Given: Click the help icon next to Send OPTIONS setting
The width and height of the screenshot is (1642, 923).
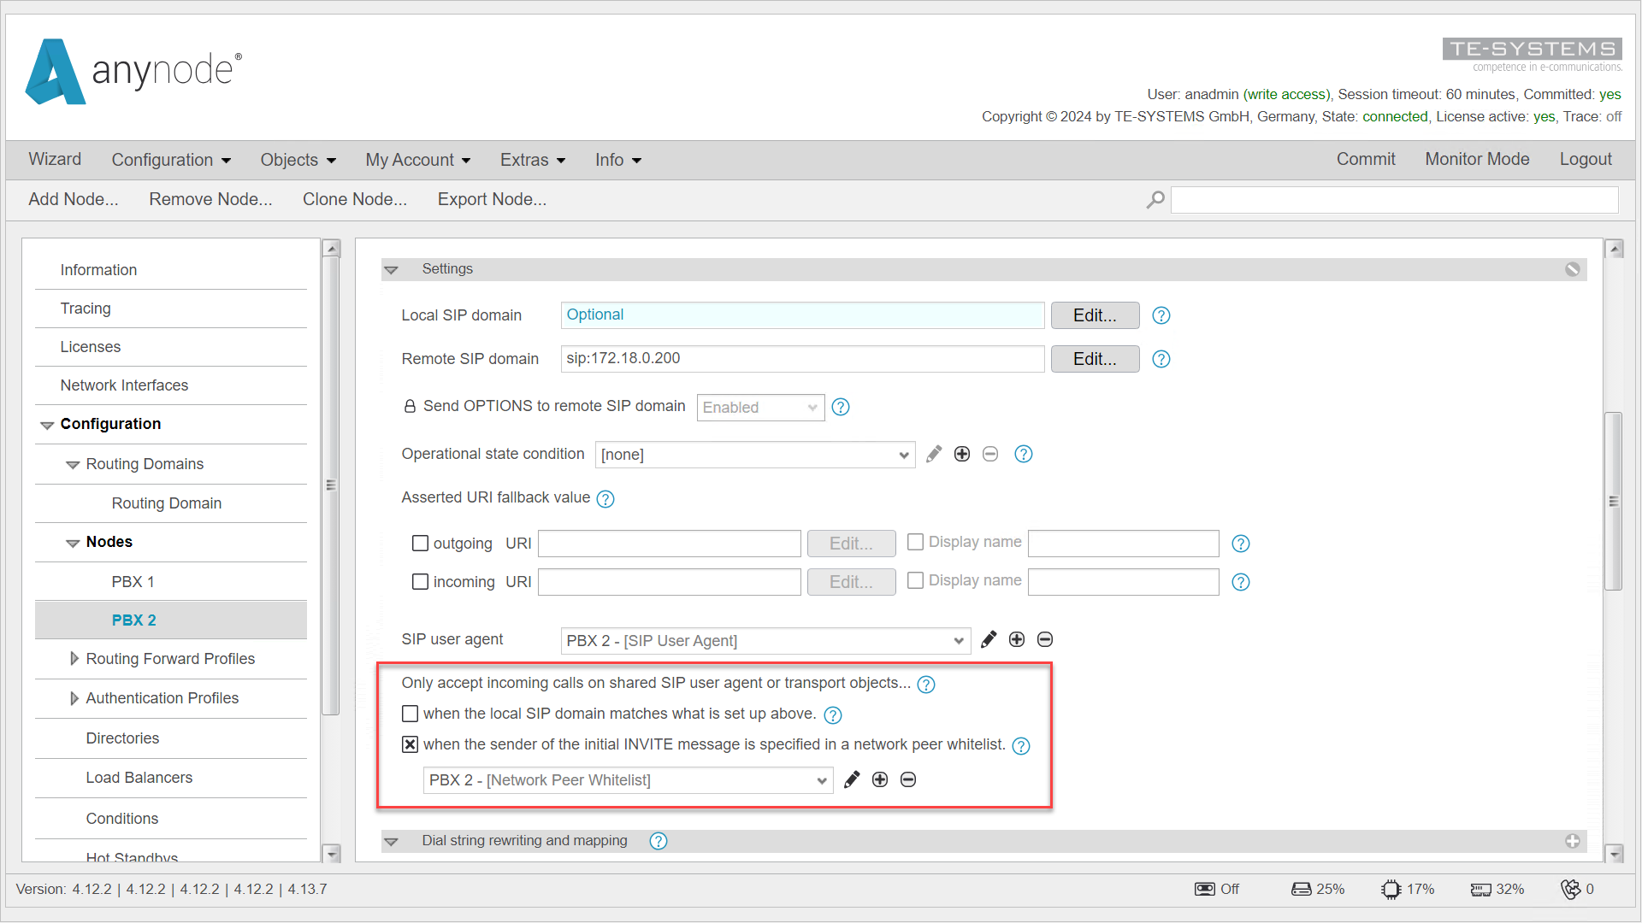Looking at the screenshot, I should (x=842, y=407).
